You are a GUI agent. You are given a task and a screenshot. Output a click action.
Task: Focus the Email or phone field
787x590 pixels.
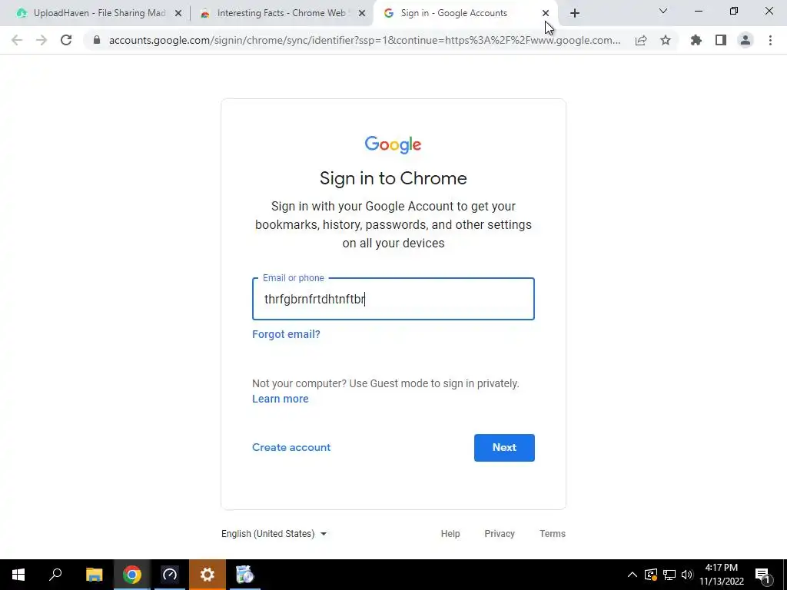point(393,299)
